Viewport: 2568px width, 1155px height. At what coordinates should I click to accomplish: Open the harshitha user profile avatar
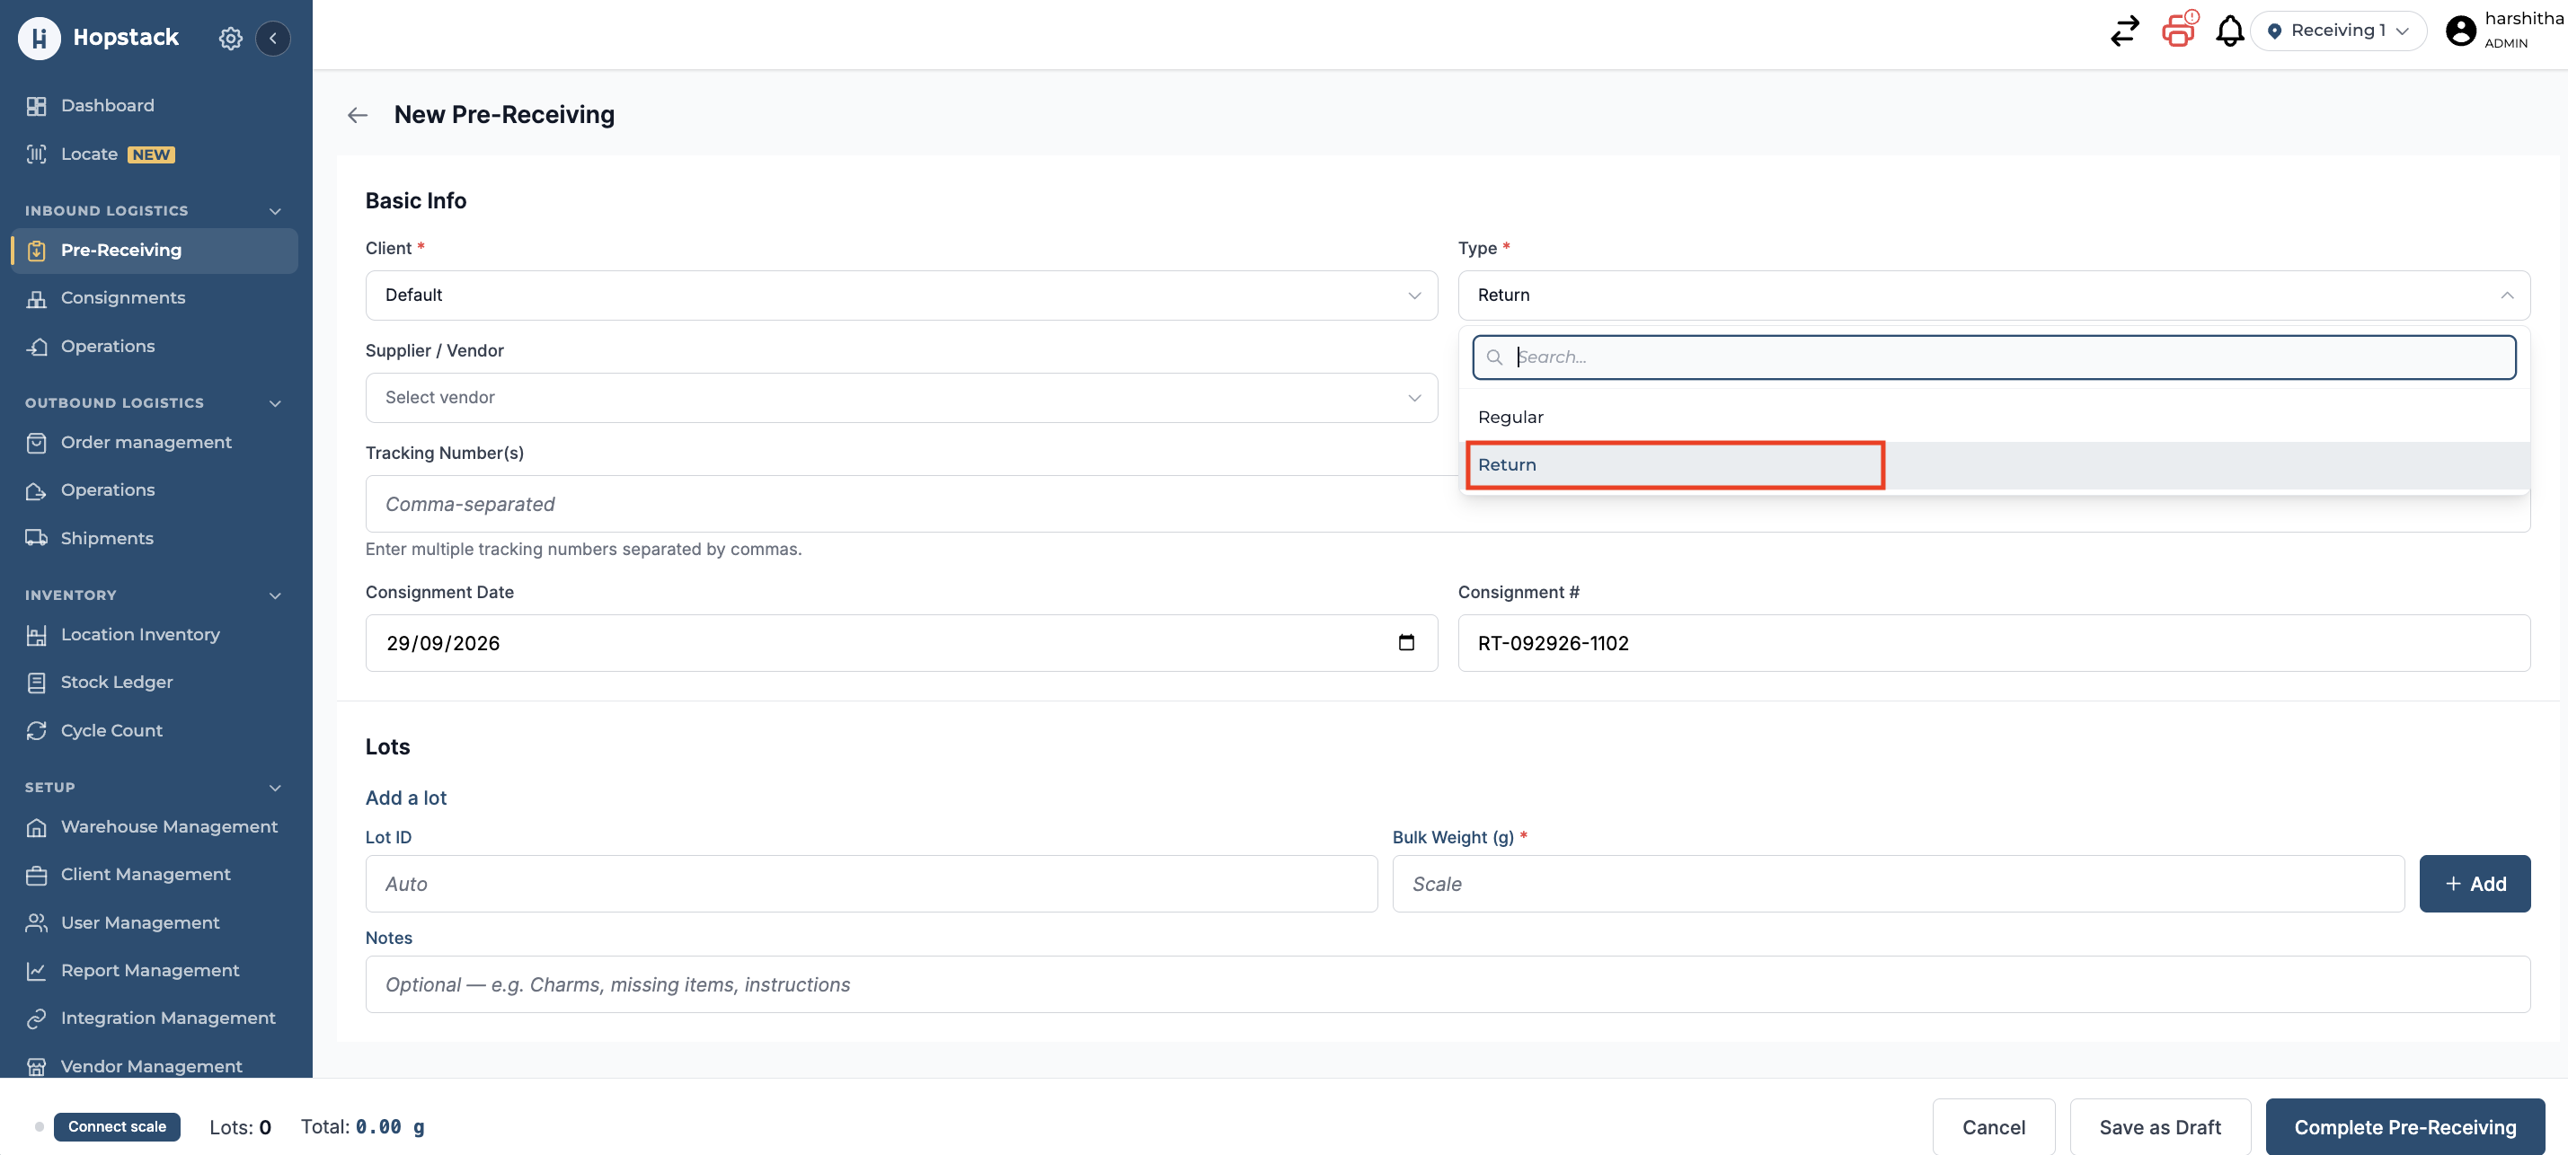(x=2460, y=31)
